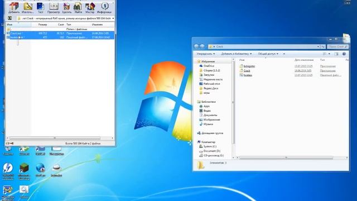This screenshot has height=201, width=357.
Task: Click the Crack address bar in Explorer
Action: pyautogui.click(x=264, y=46)
